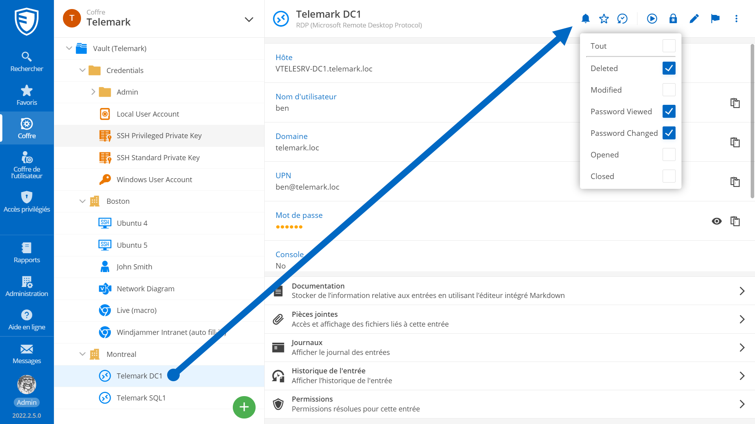Click the pencil edit icon
The width and height of the screenshot is (755, 424).
[694, 18]
